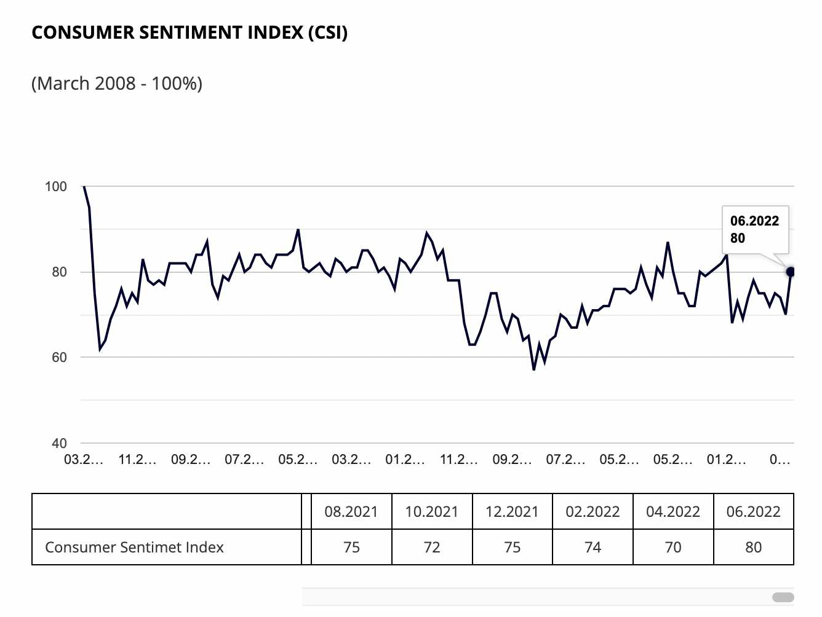This screenshot has width=822, height=617.
Task: Select the 06.2022 column header in table
Action: (x=753, y=511)
